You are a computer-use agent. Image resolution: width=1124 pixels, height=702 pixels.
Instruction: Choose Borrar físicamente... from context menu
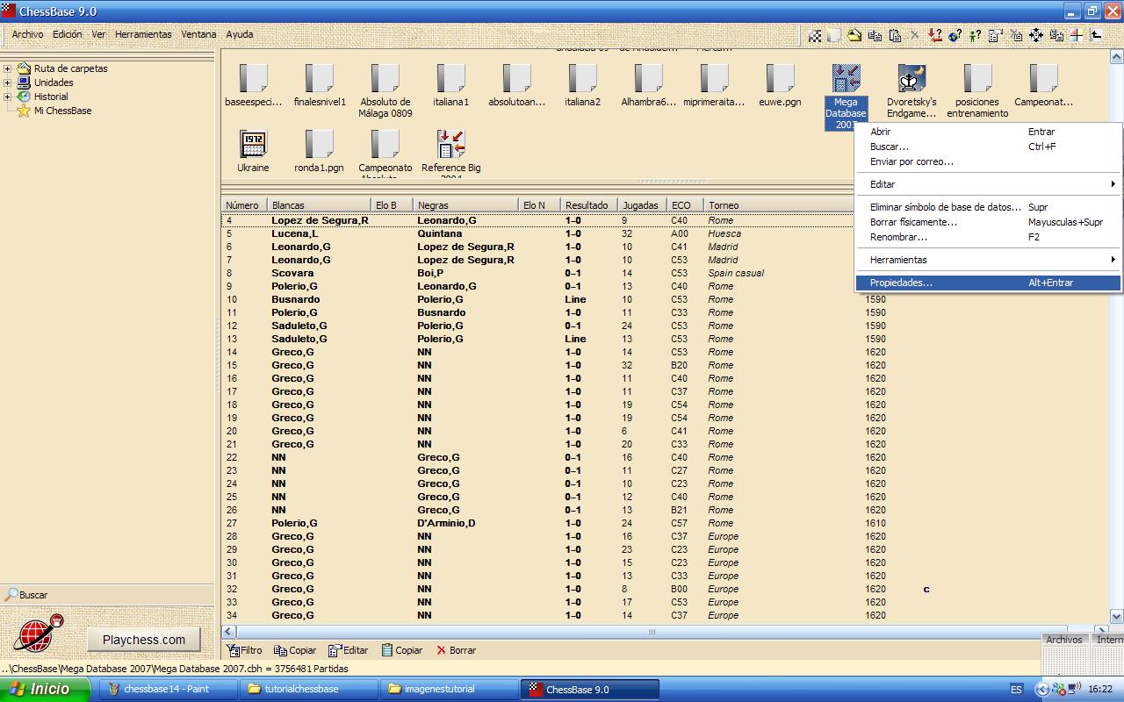click(989, 222)
